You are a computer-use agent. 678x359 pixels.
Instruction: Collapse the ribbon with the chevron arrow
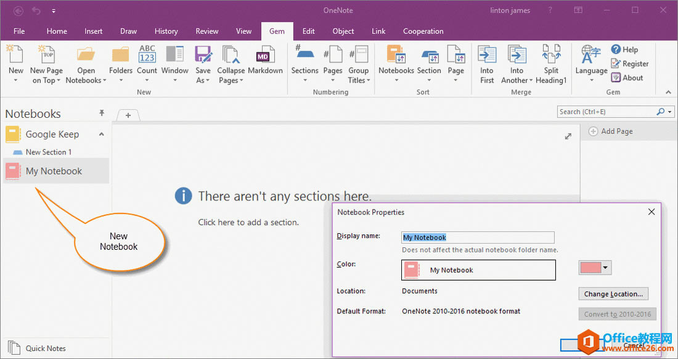coord(669,92)
